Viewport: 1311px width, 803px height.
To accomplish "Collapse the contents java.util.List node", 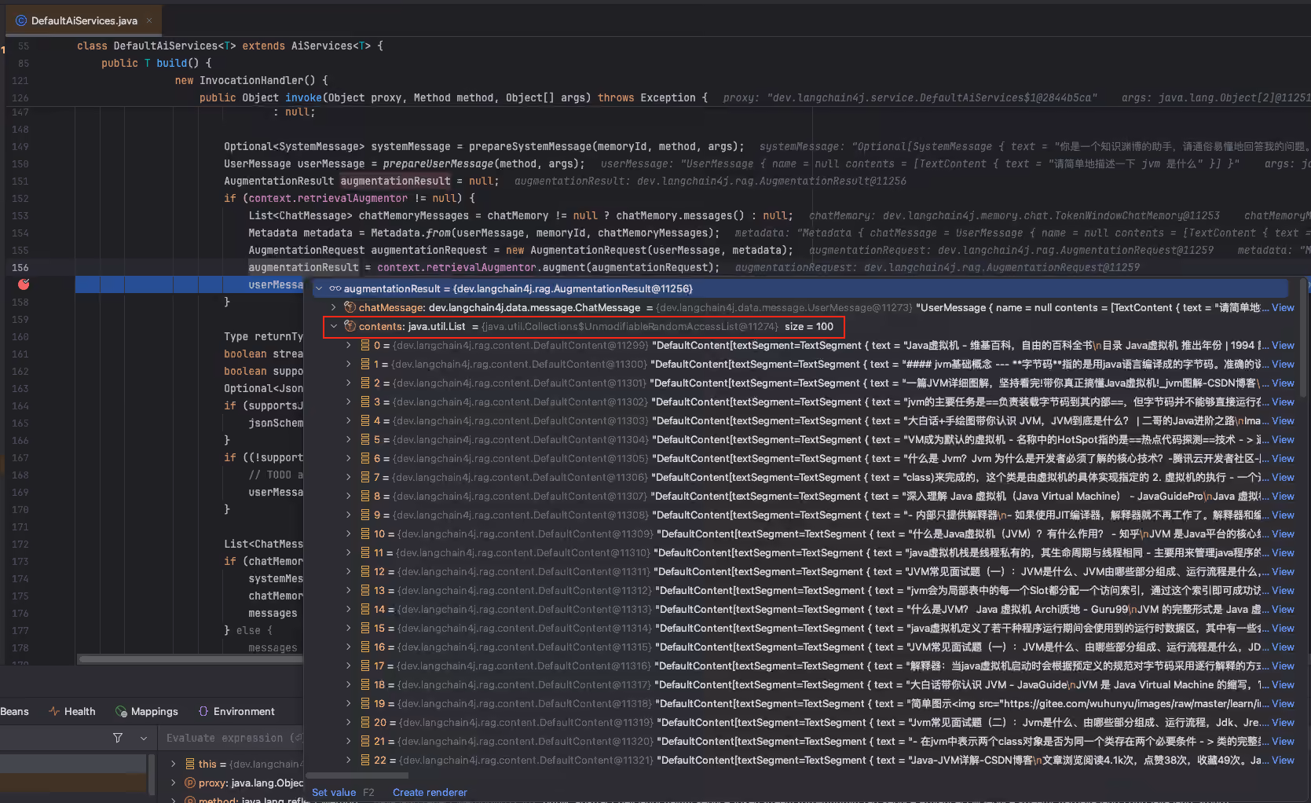I will [334, 326].
